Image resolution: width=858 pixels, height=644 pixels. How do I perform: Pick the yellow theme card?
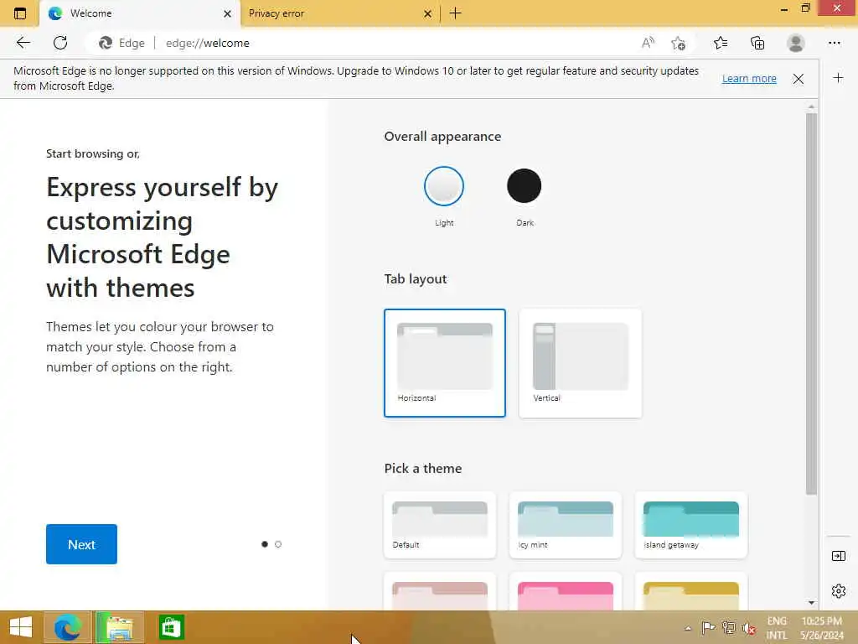point(691,593)
